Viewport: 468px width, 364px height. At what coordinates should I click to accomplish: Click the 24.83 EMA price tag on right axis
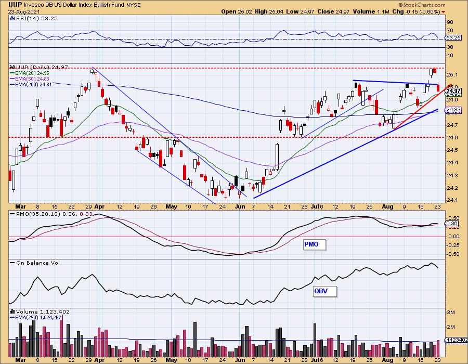[453, 110]
